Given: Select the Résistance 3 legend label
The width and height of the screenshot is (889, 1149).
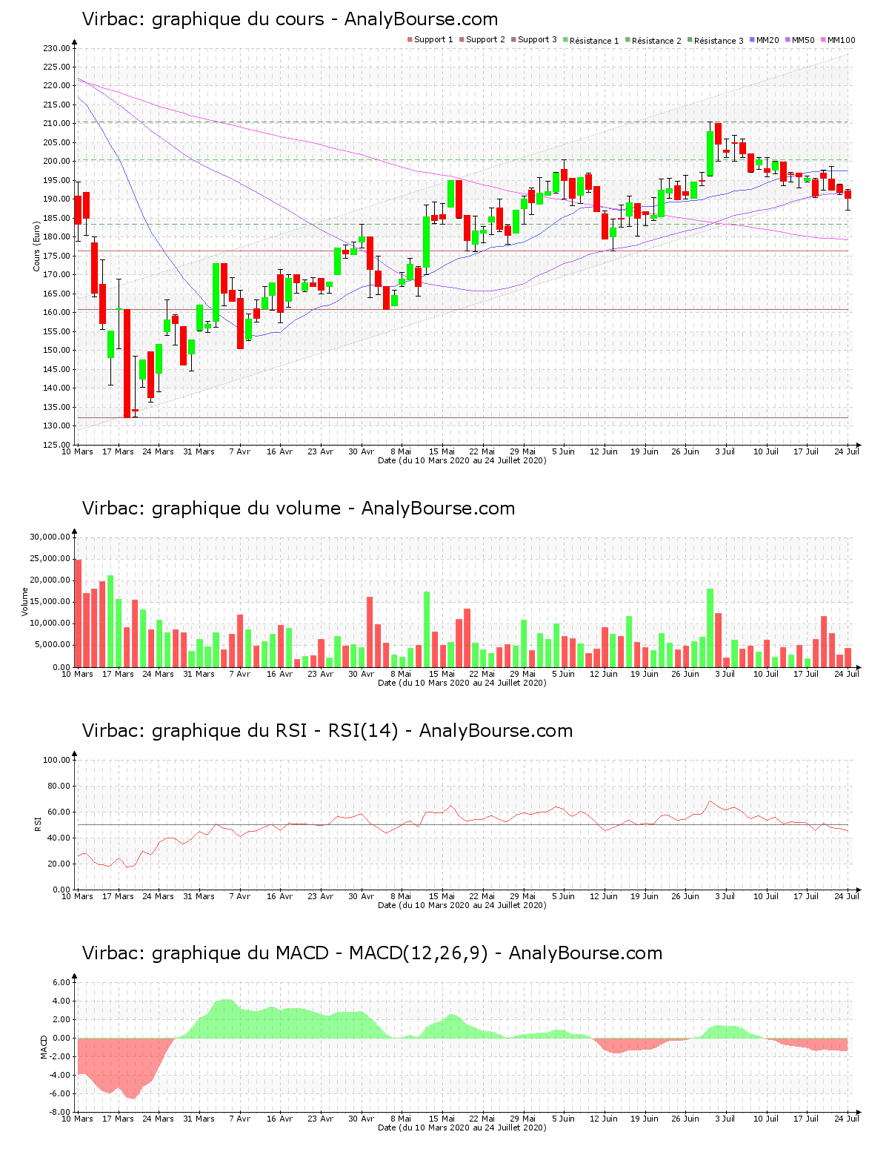Looking at the screenshot, I should (x=719, y=40).
